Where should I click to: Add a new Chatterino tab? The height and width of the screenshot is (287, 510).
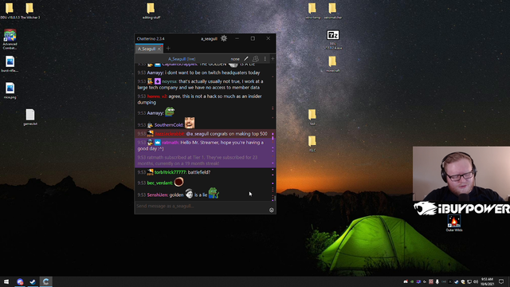(168, 49)
